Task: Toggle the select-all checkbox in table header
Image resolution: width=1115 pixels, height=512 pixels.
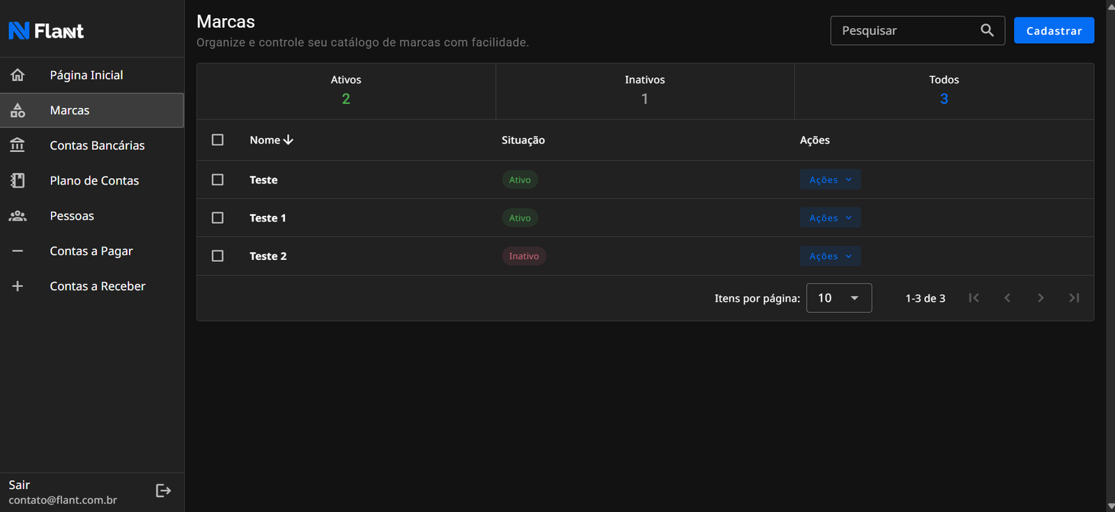Action: coord(217,140)
